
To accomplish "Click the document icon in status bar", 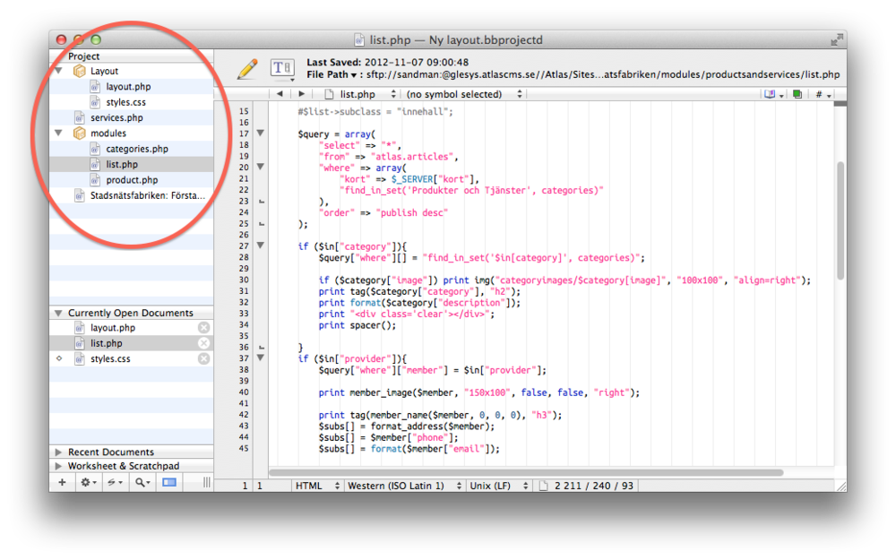I will 544,486.
